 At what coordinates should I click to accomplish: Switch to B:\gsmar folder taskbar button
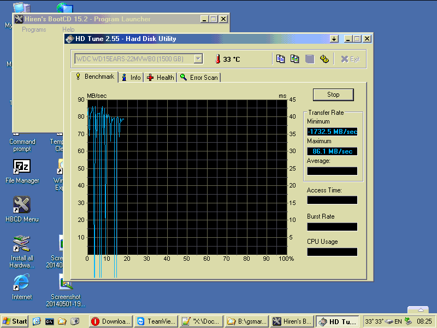click(x=247, y=321)
